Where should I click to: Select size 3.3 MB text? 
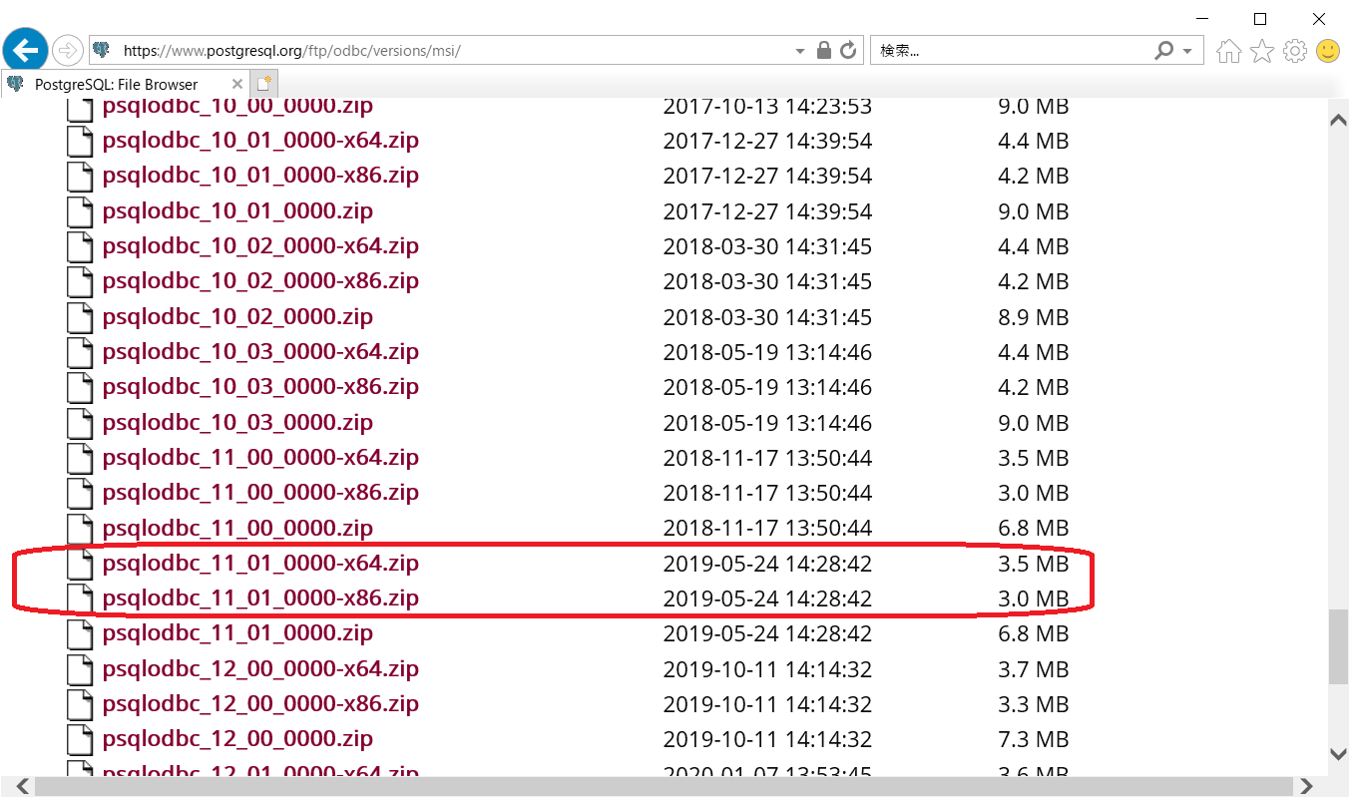[1033, 704]
